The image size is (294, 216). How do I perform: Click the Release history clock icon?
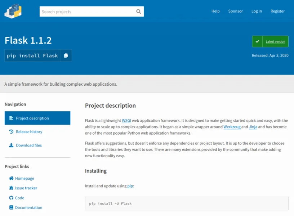[x=11, y=132]
